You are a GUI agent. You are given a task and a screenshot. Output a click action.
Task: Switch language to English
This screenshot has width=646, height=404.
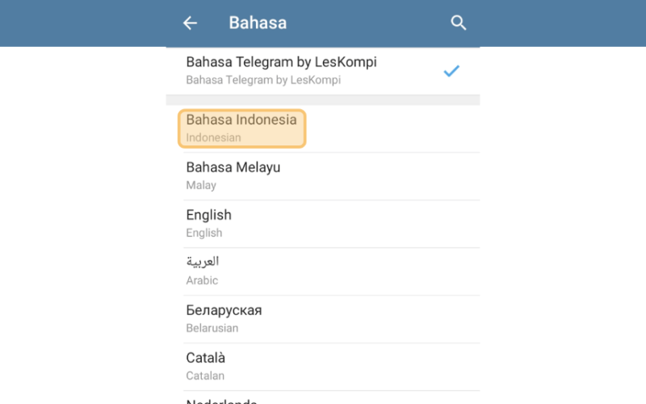click(323, 224)
